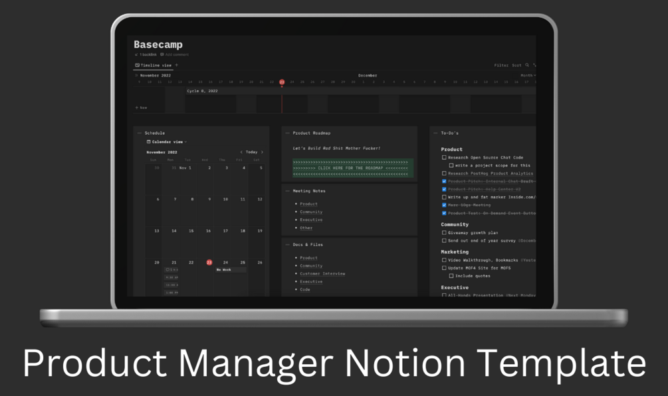Collapse the To-Do's panel heading toggle
This screenshot has width=668, height=396.
435,132
